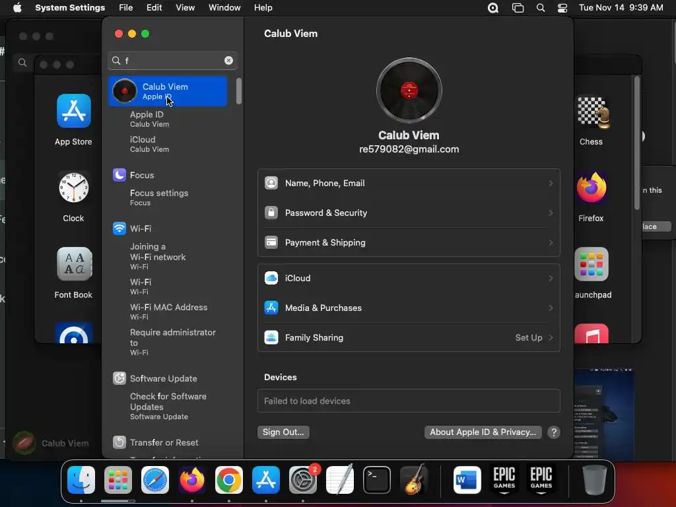This screenshot has height=507, width=676.
Task: Select Joining a Wi-Fi network result
Action: [x=158, y=257]
